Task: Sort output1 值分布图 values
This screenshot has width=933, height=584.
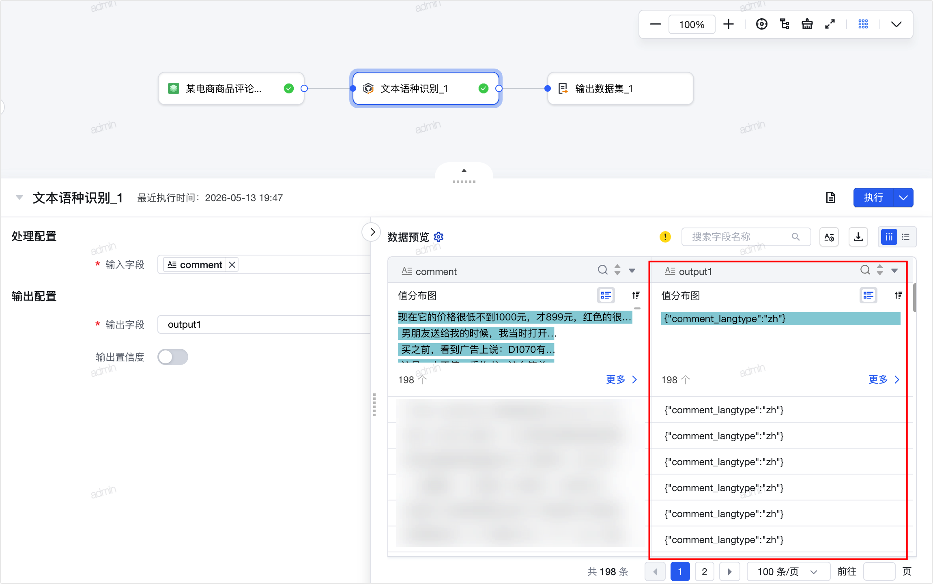Action: (899, 295)
